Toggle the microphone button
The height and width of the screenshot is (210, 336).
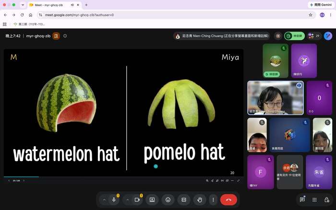tap(114, 200)
